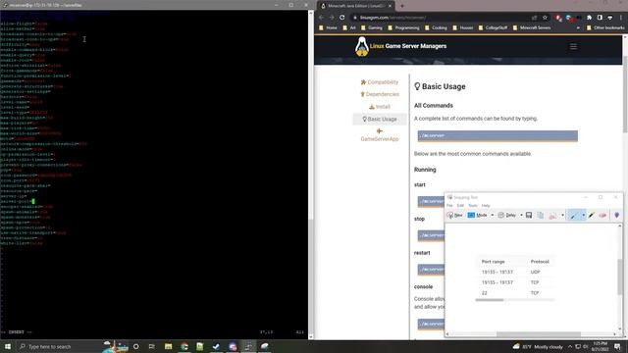Open the Edit menu in Snipping Tool

[x=460, y=205]
